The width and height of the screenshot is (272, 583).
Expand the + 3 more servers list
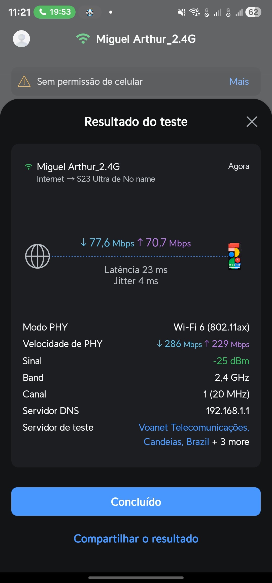click(x=231, y=442)
